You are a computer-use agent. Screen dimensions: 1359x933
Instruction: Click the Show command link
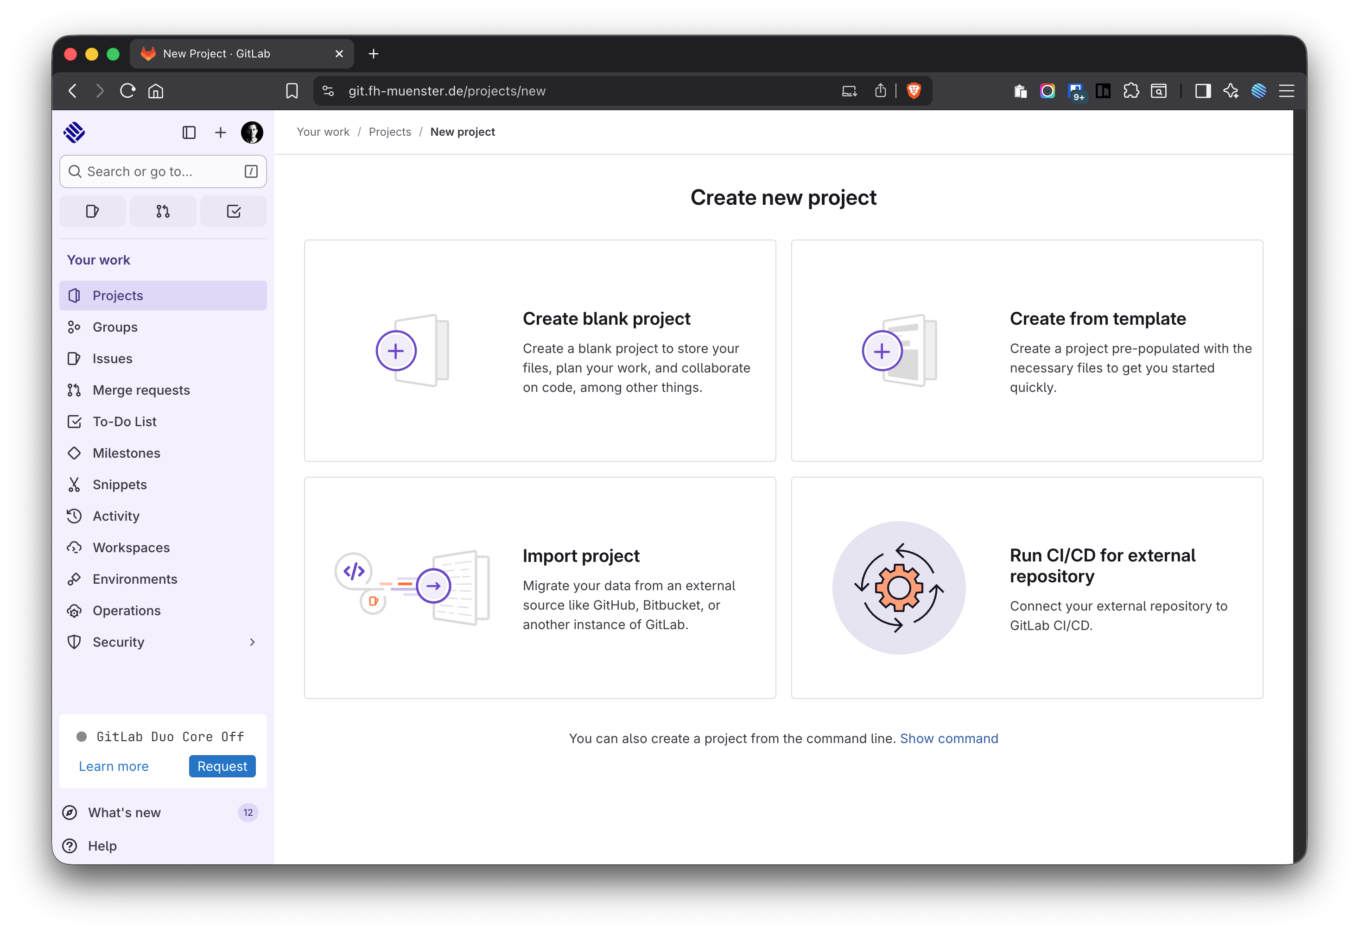click(x=948, y=738)
